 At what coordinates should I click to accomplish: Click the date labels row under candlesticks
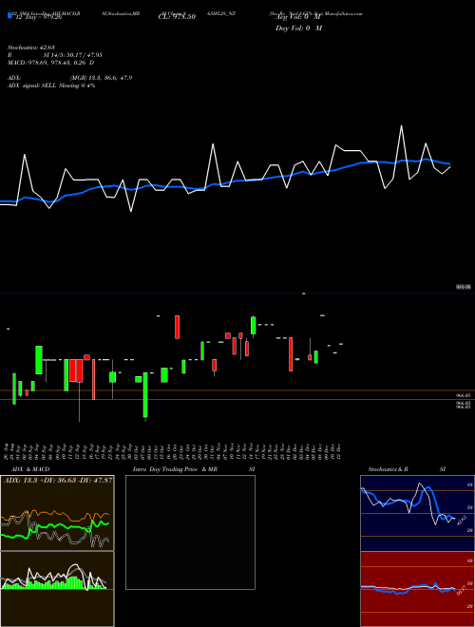coord(173,451)
